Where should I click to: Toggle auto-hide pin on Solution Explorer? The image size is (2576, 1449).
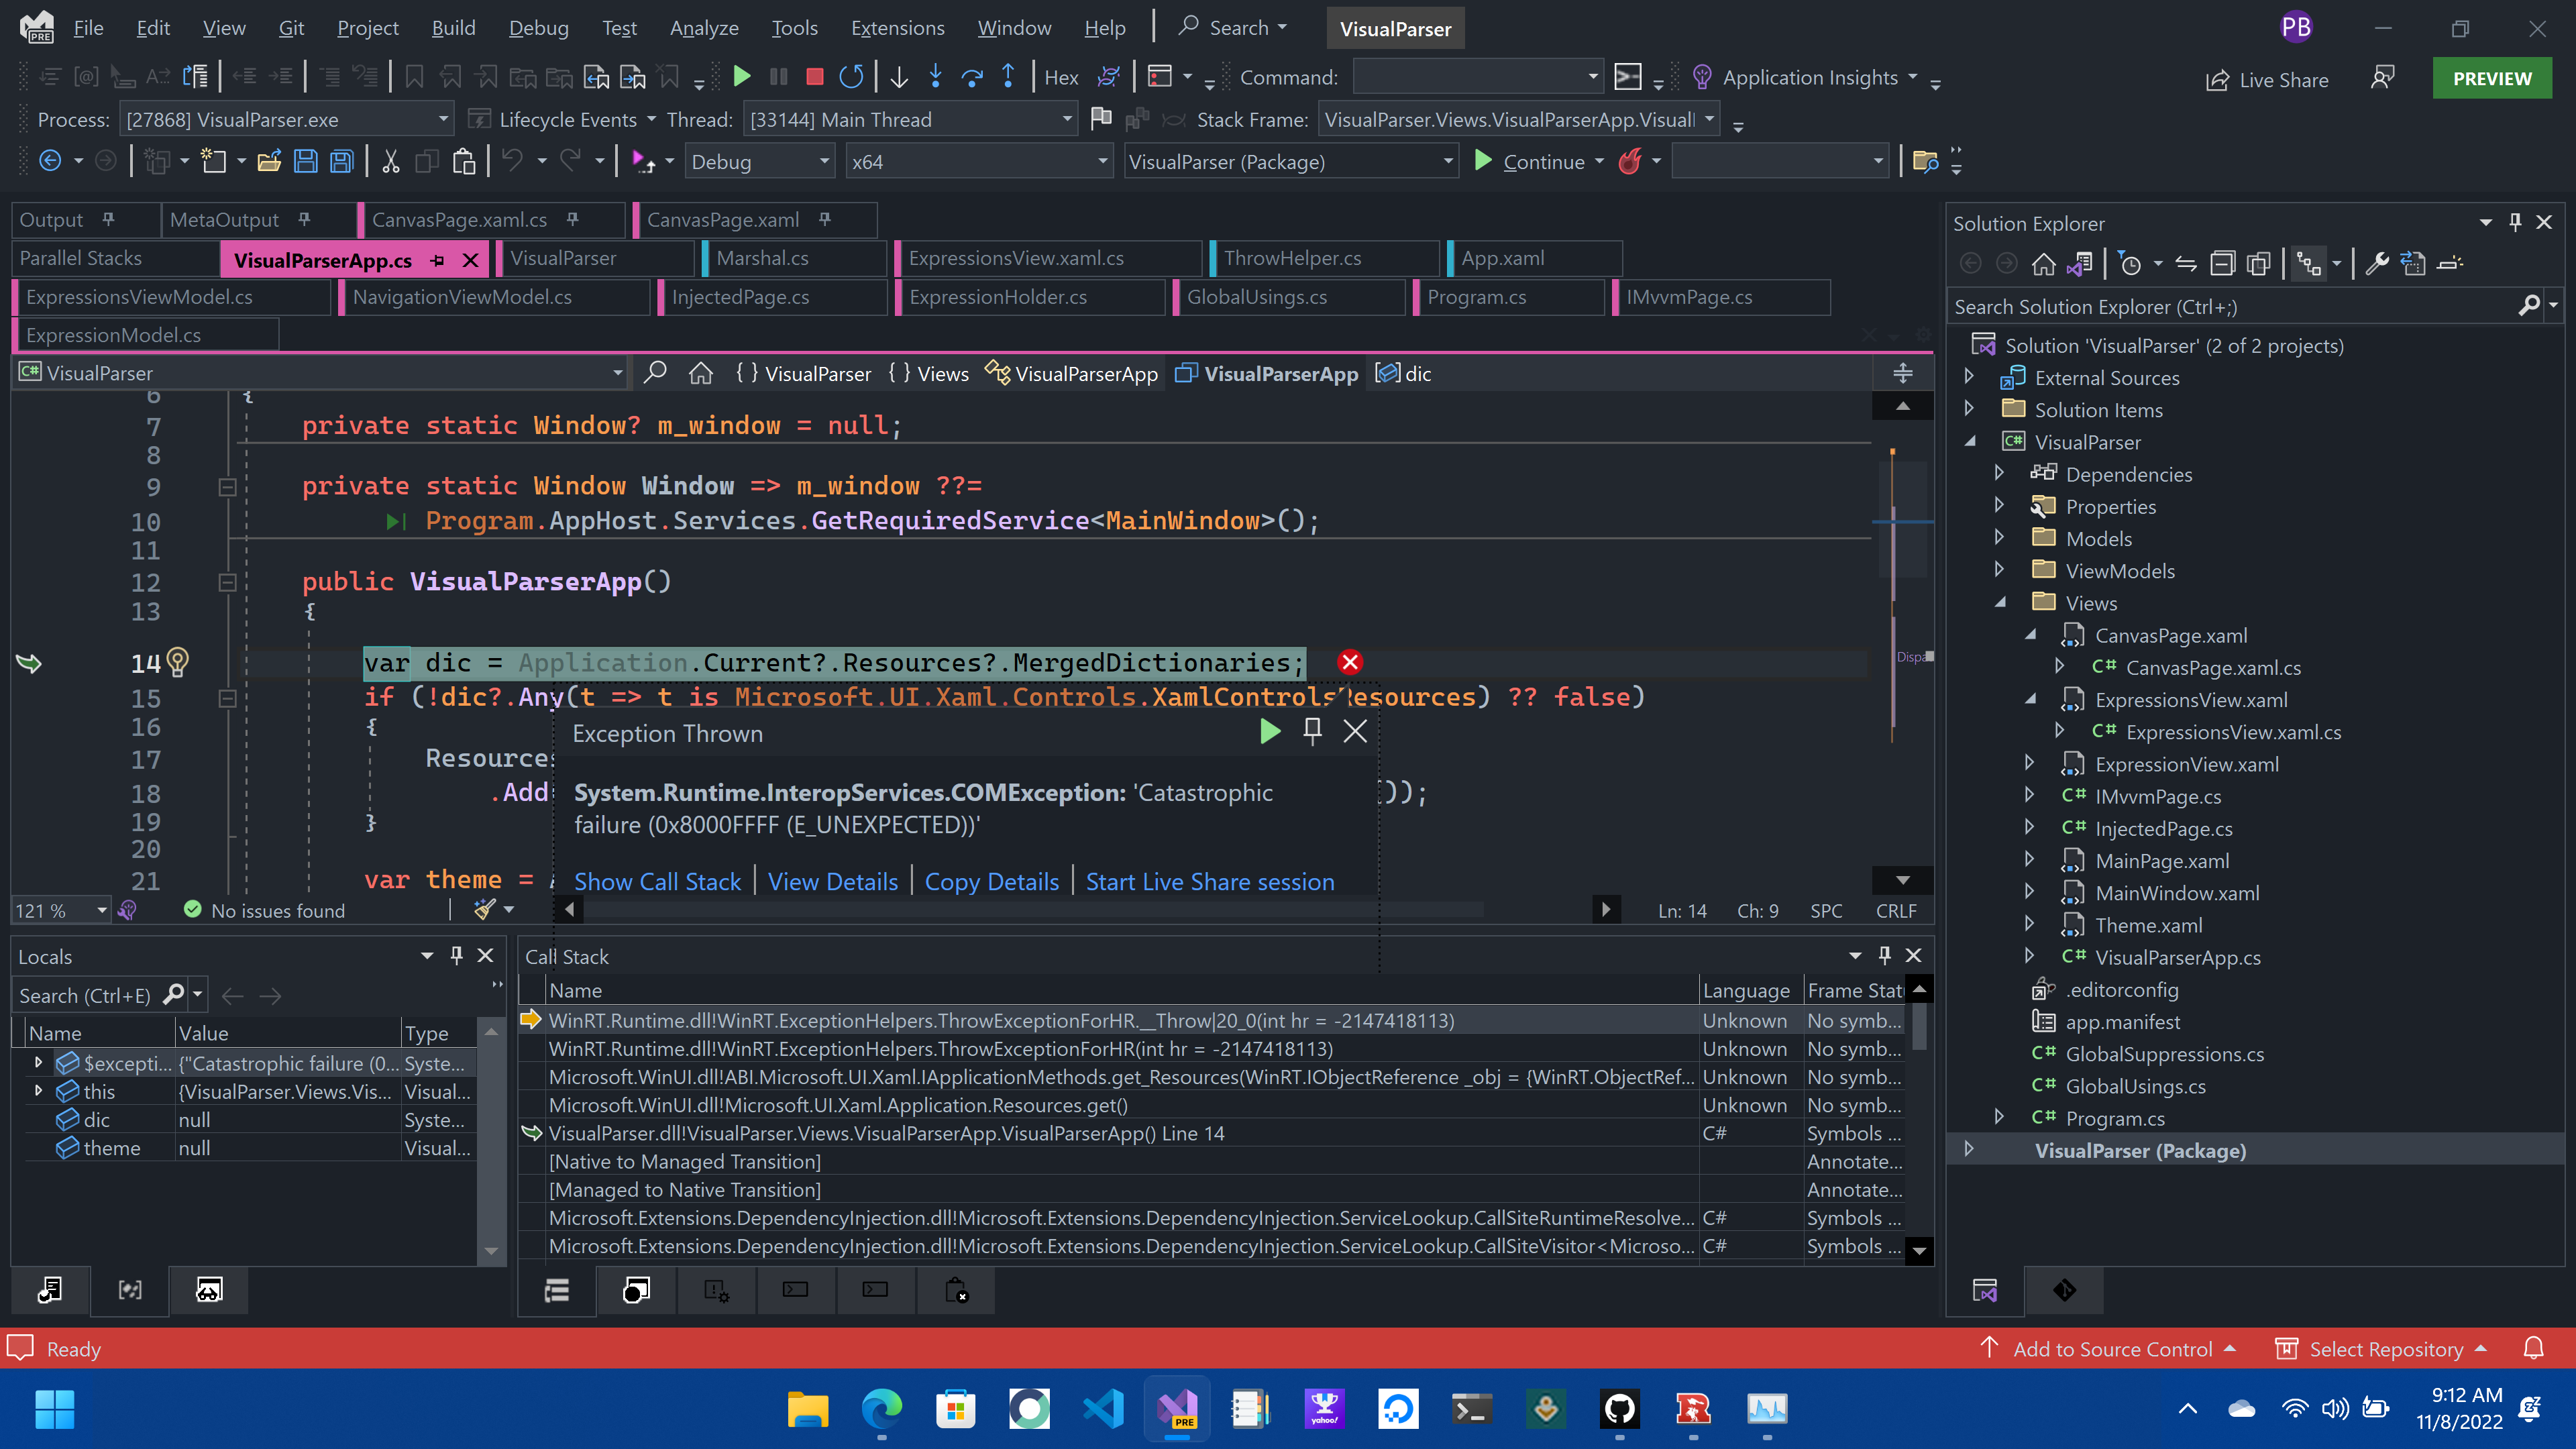tap(2515, 222)
